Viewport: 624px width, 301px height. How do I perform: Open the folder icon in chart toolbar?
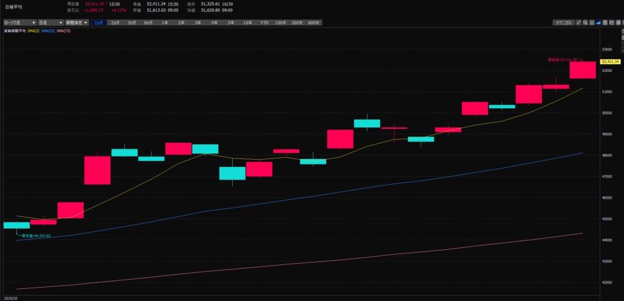[611, 23]
